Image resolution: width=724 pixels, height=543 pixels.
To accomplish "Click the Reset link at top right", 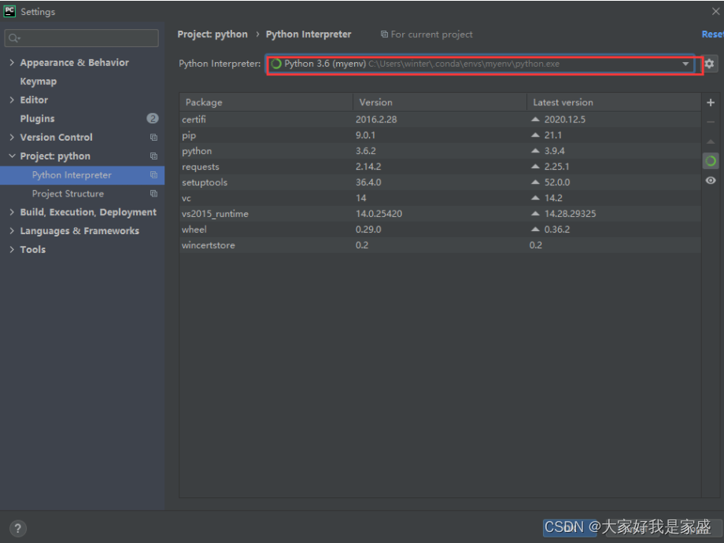I will (x=712, y=34).
